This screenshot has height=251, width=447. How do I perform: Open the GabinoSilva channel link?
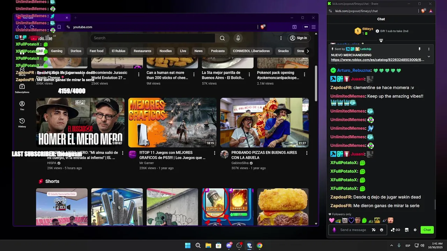click(x=241, y=163)
